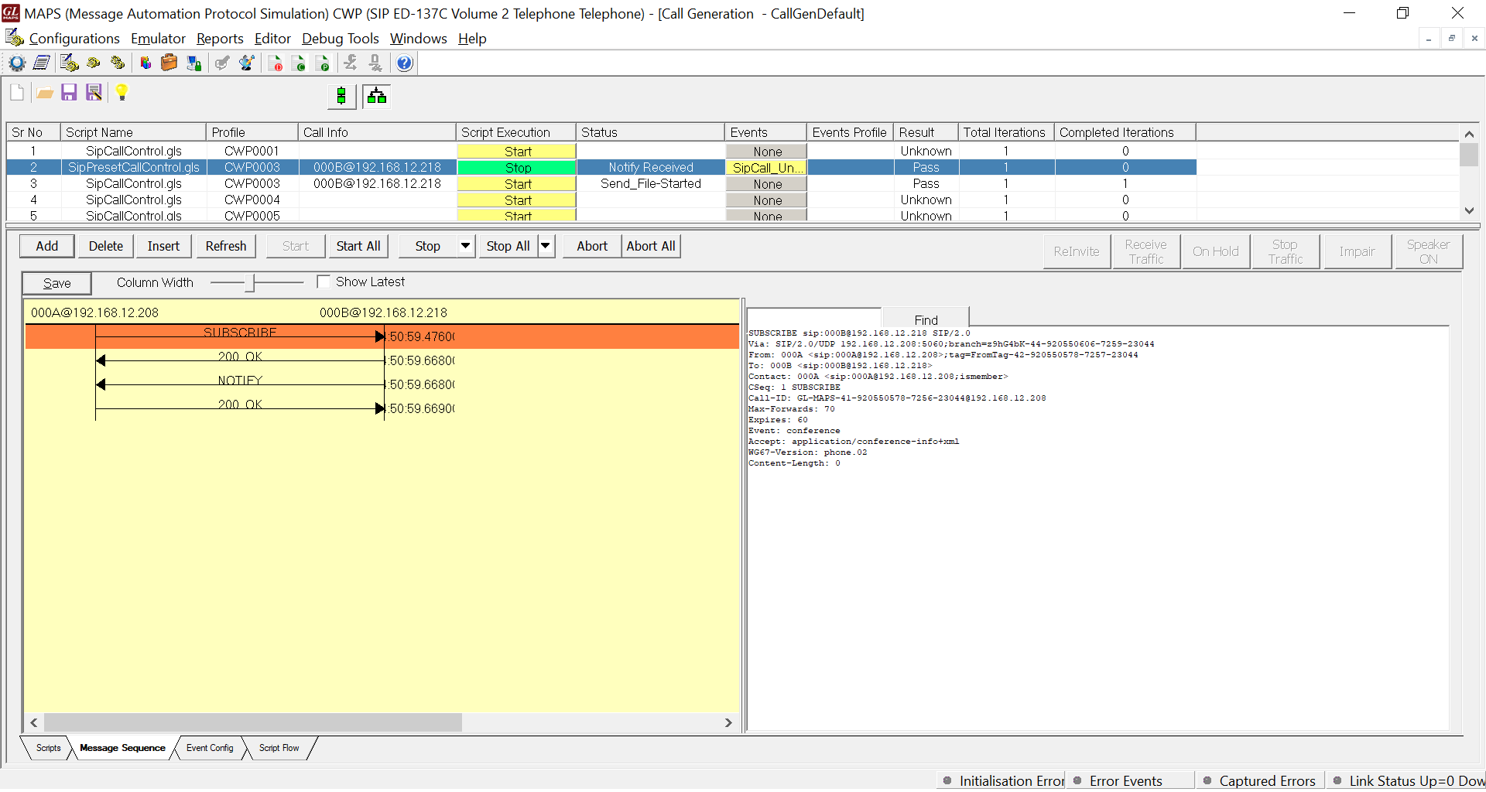Viewport: 1486px width, 792px height.
Task: Open the Stop All dropdown arrow
Action: pos(546,246)
